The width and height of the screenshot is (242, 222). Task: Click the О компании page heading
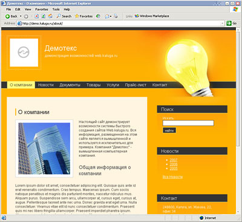click(34, 112)
